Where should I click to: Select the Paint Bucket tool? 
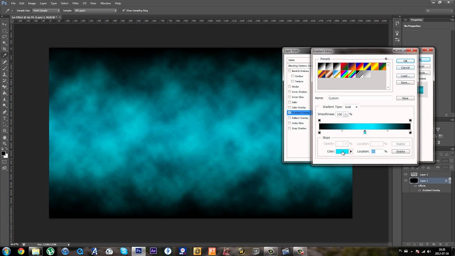point(5,93)
